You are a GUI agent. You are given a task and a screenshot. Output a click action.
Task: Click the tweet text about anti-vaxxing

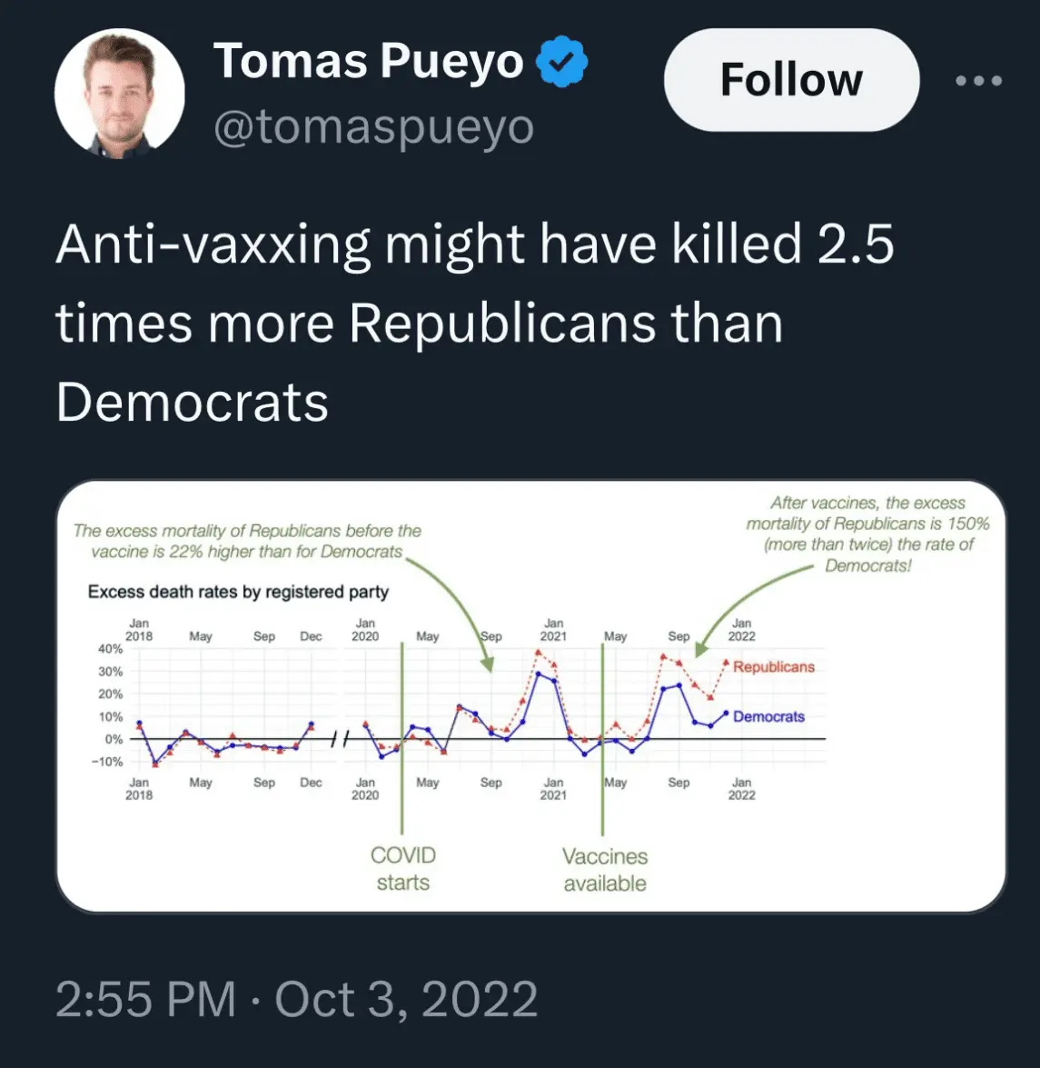coord(475,322)
